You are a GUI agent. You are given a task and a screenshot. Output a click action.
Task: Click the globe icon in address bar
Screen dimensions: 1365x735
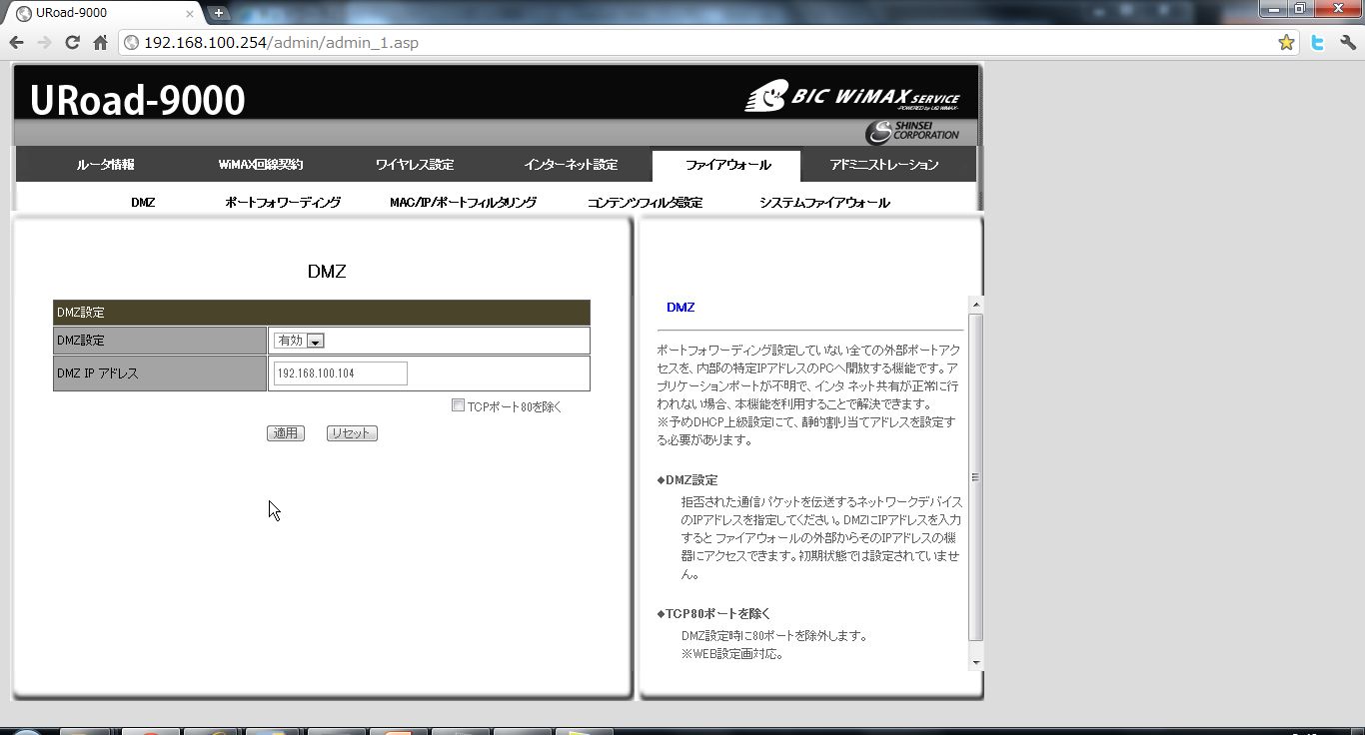[131, 43]
